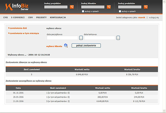Click the client search magnifier icon

tap(109, 7)
